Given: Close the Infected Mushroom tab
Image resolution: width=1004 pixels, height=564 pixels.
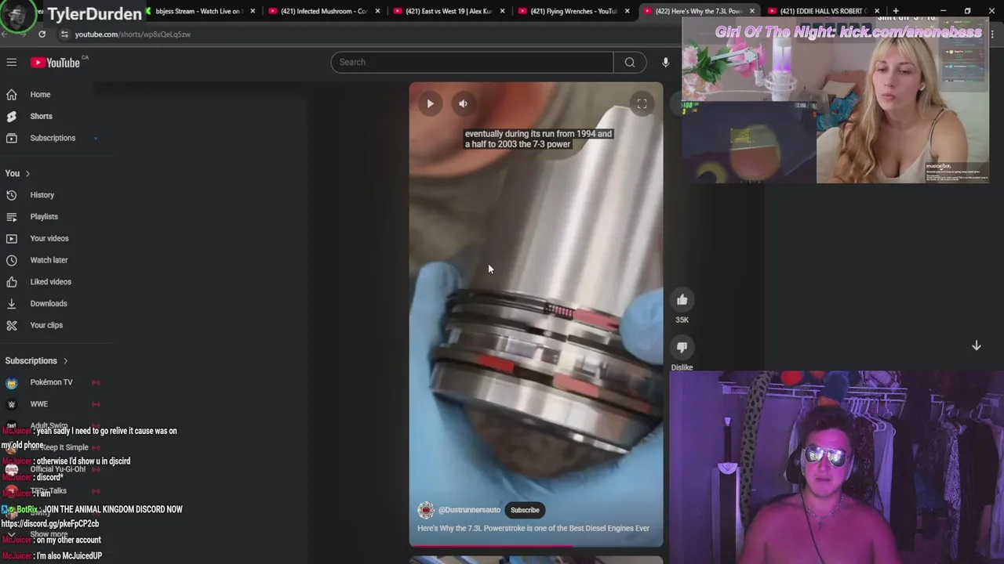Looking at the screenshot, I should tap(377, 11).
